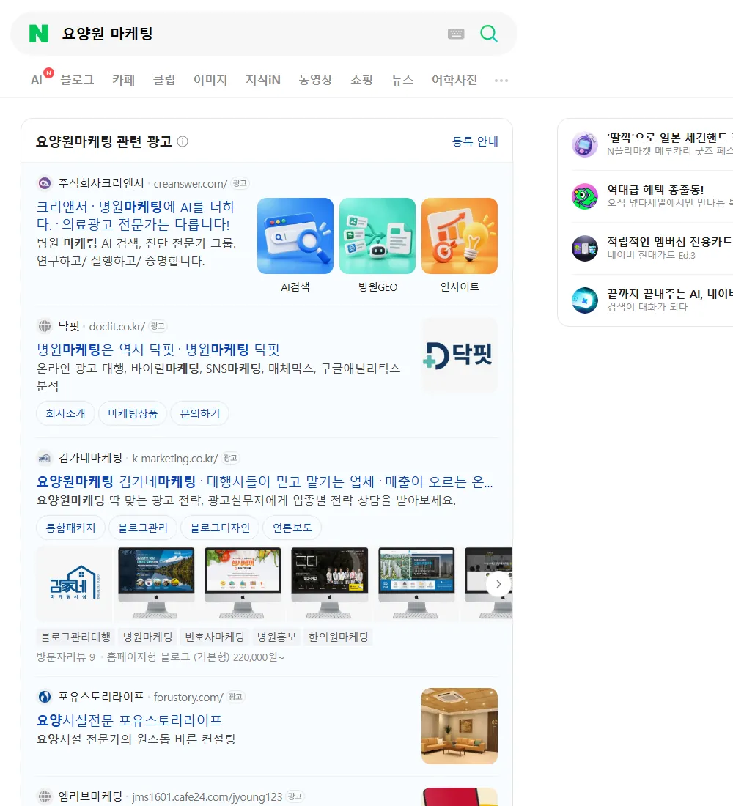The width and height of the screenshot is (733, 806).
Task: Click the 문의하기 button
Action: [x=199, y=413]
